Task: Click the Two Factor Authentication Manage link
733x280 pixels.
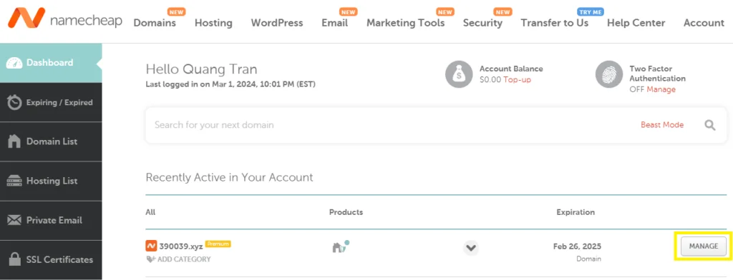Action: (661, 89)
